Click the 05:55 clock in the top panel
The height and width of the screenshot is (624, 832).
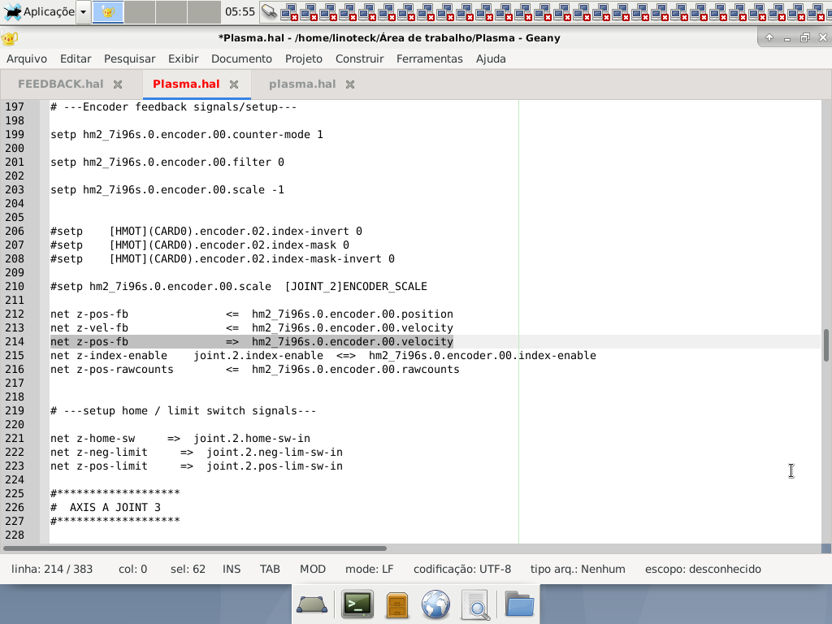point(240,11)
